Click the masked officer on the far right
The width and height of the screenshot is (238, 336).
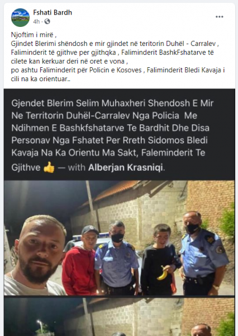coord(203,253)
